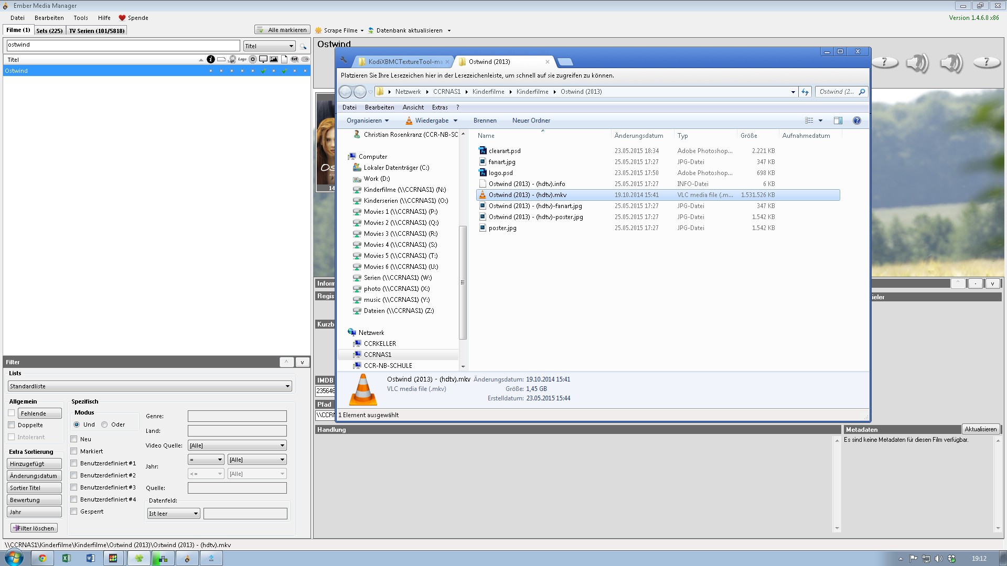This screenshot has width=1007, height=566.
Task: Check Benutzerdefiniert #1 checkbox
Action: point(74,463)
